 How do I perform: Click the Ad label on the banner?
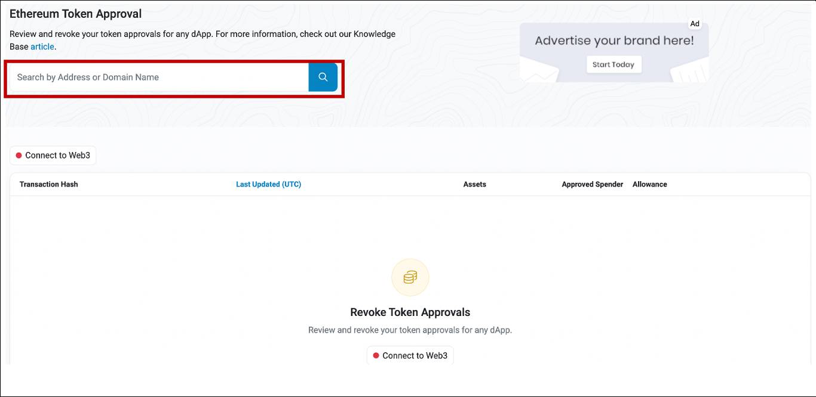point(695,24)
